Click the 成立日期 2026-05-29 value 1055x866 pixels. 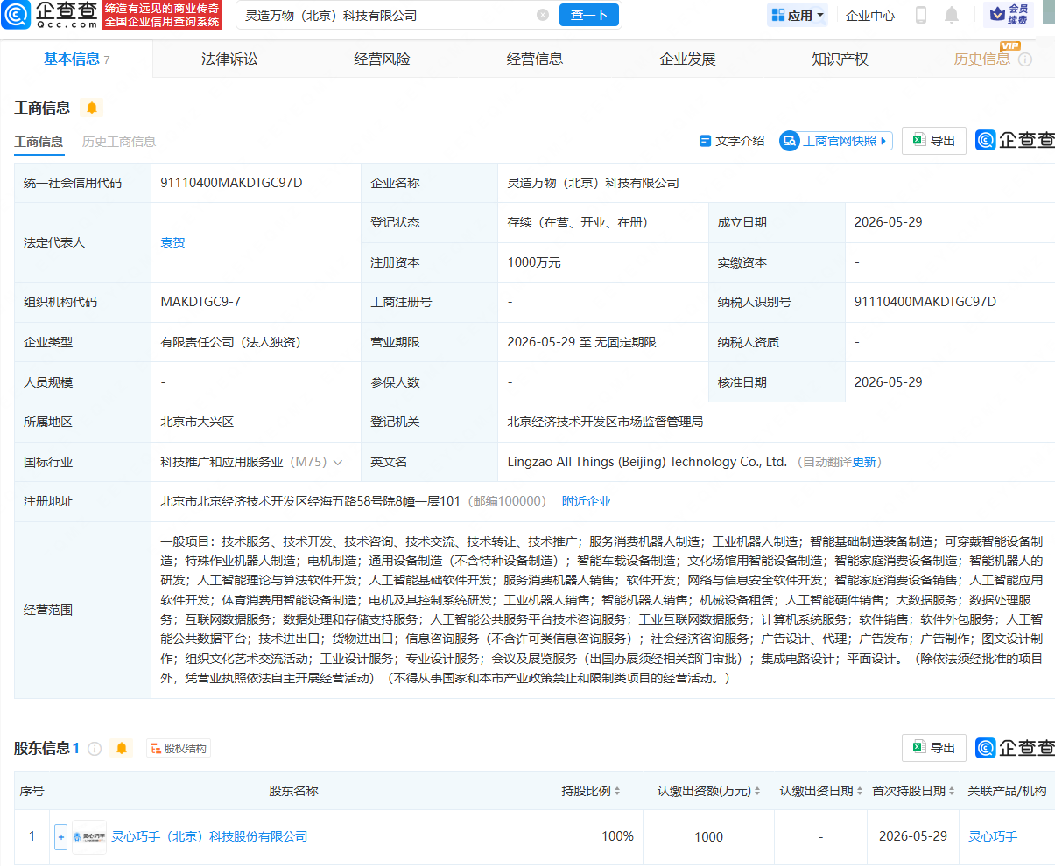pos(889,222)
